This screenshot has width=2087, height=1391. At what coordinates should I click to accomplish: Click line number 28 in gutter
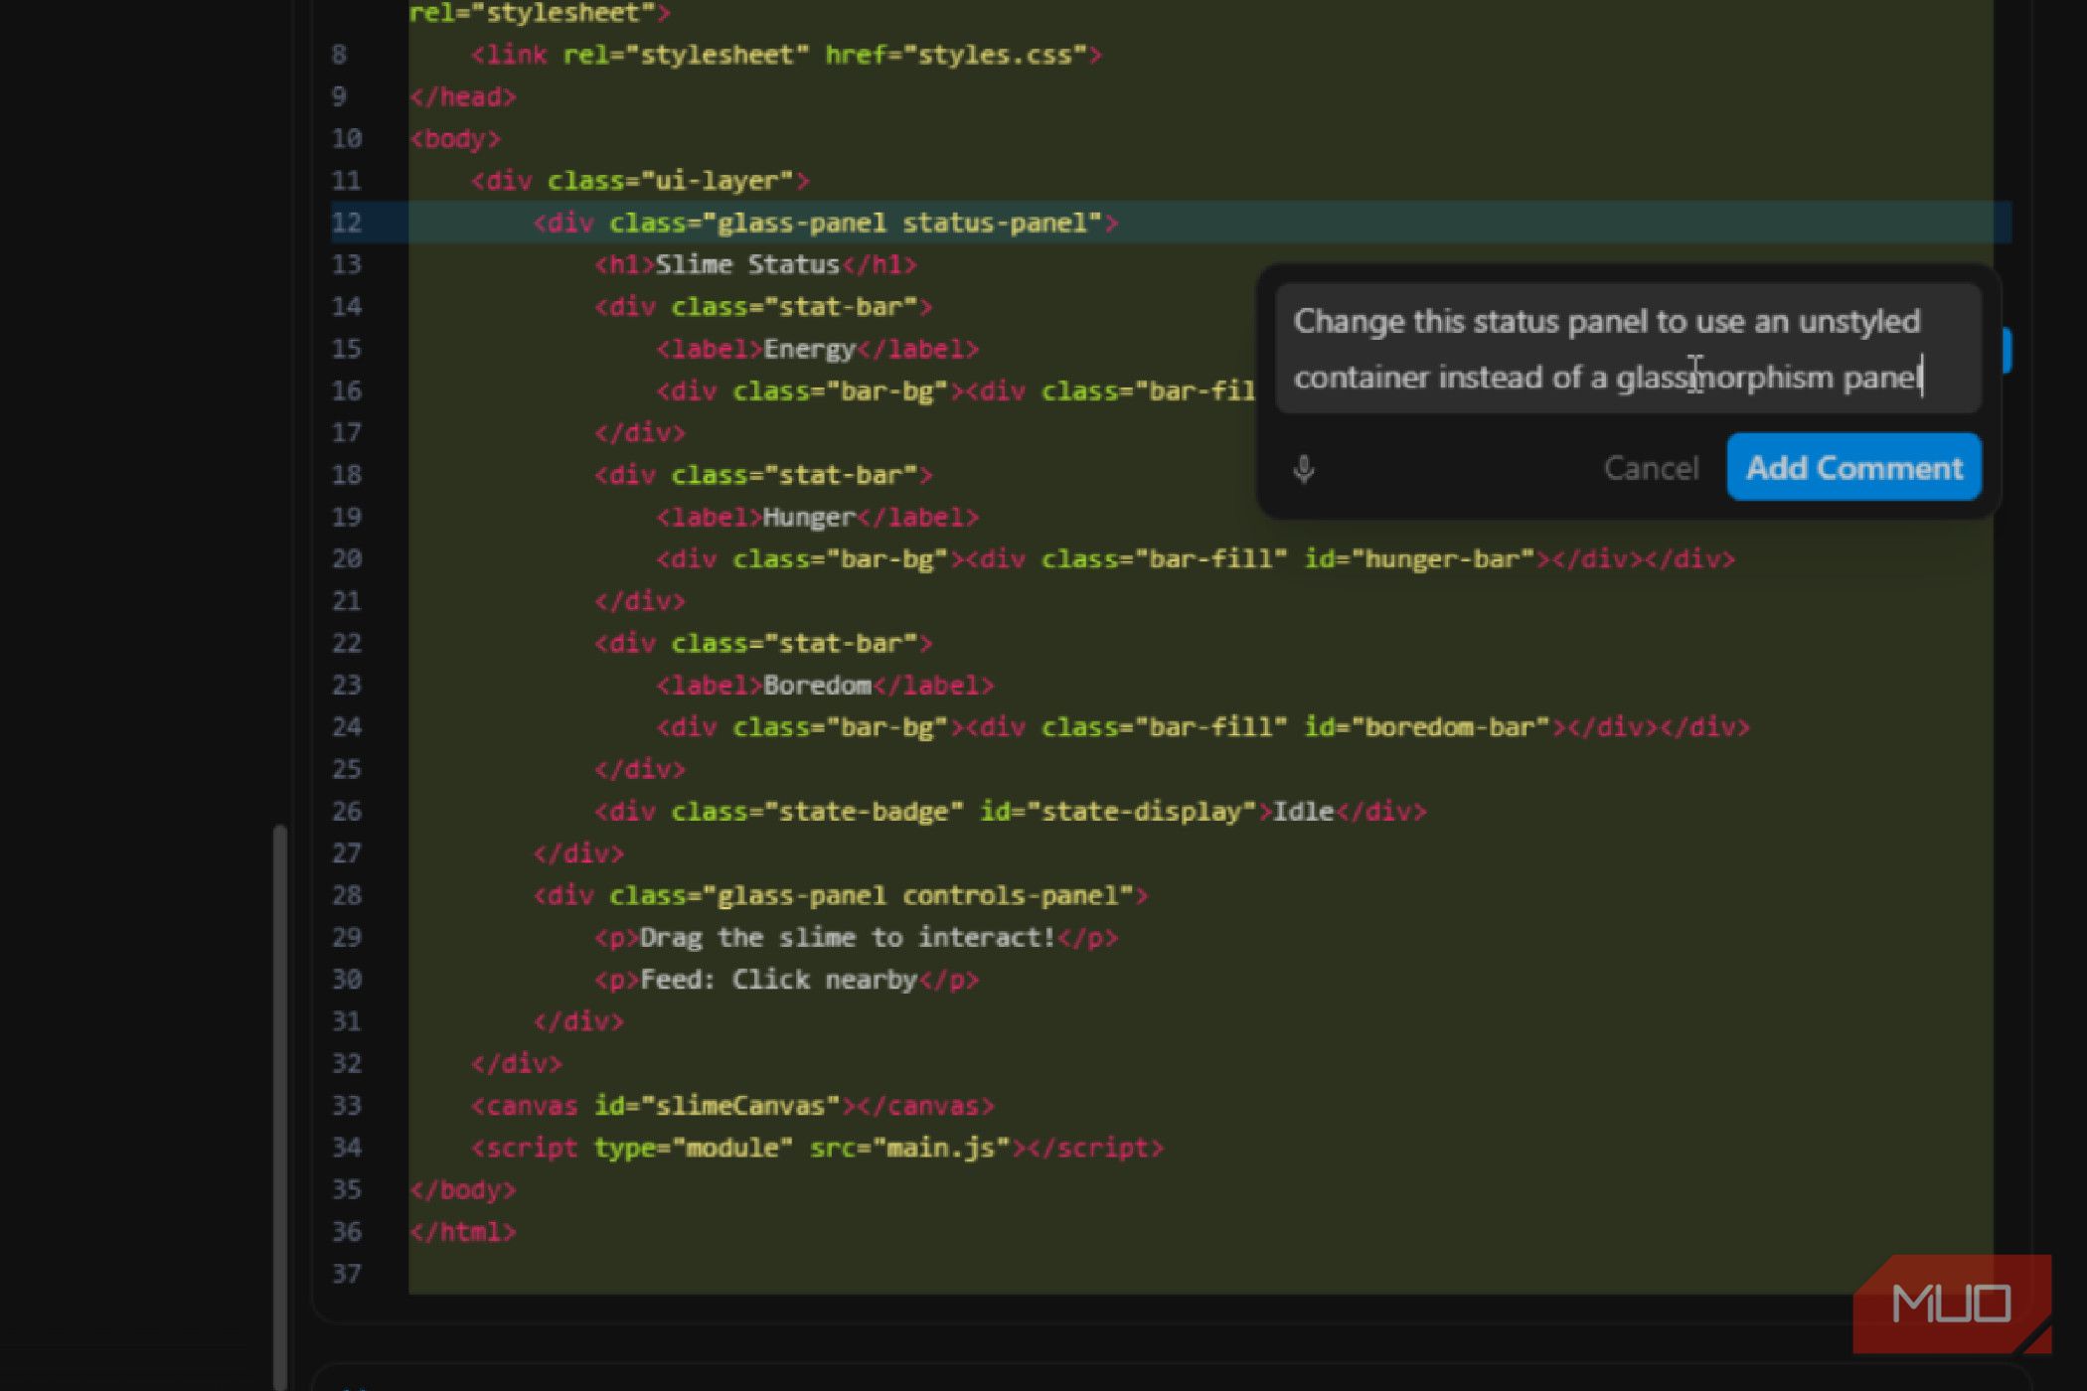347,895
